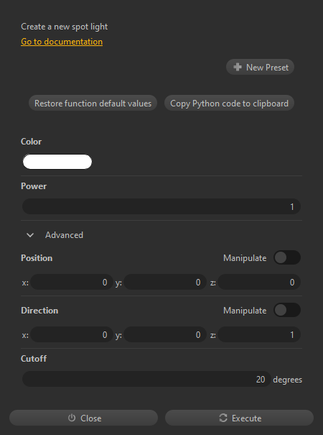This screenshot has width=323, height=435.
Task: Select the Position y input field
Action: 165,282
